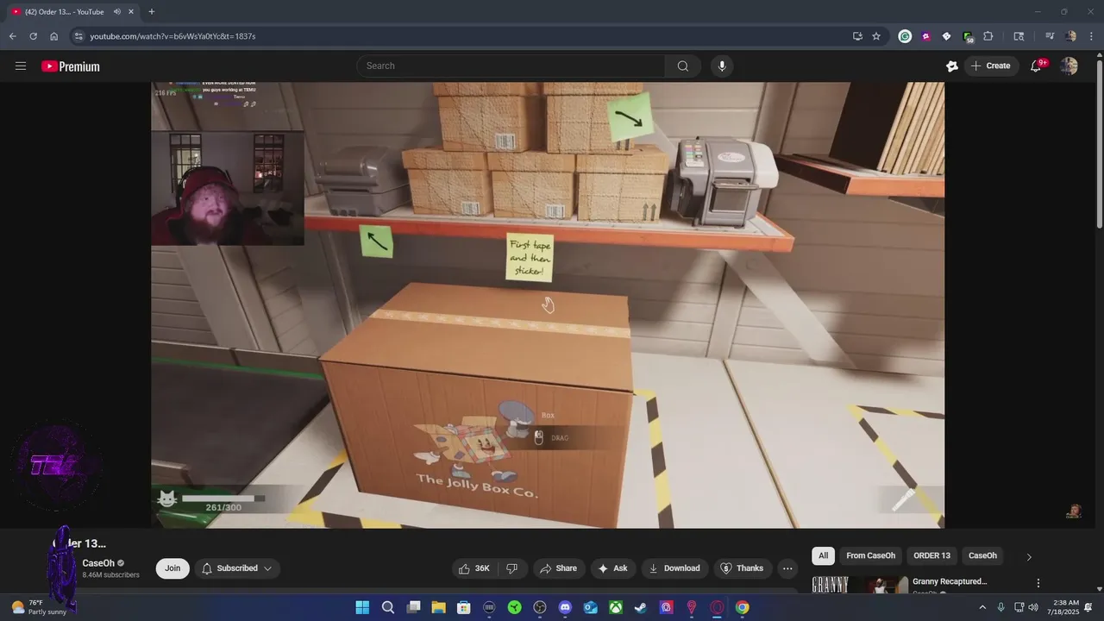Open the YouTube account avatar menu
Image resolution: width=1104 pixels, height=621 pixels.
pos(1069,66)
